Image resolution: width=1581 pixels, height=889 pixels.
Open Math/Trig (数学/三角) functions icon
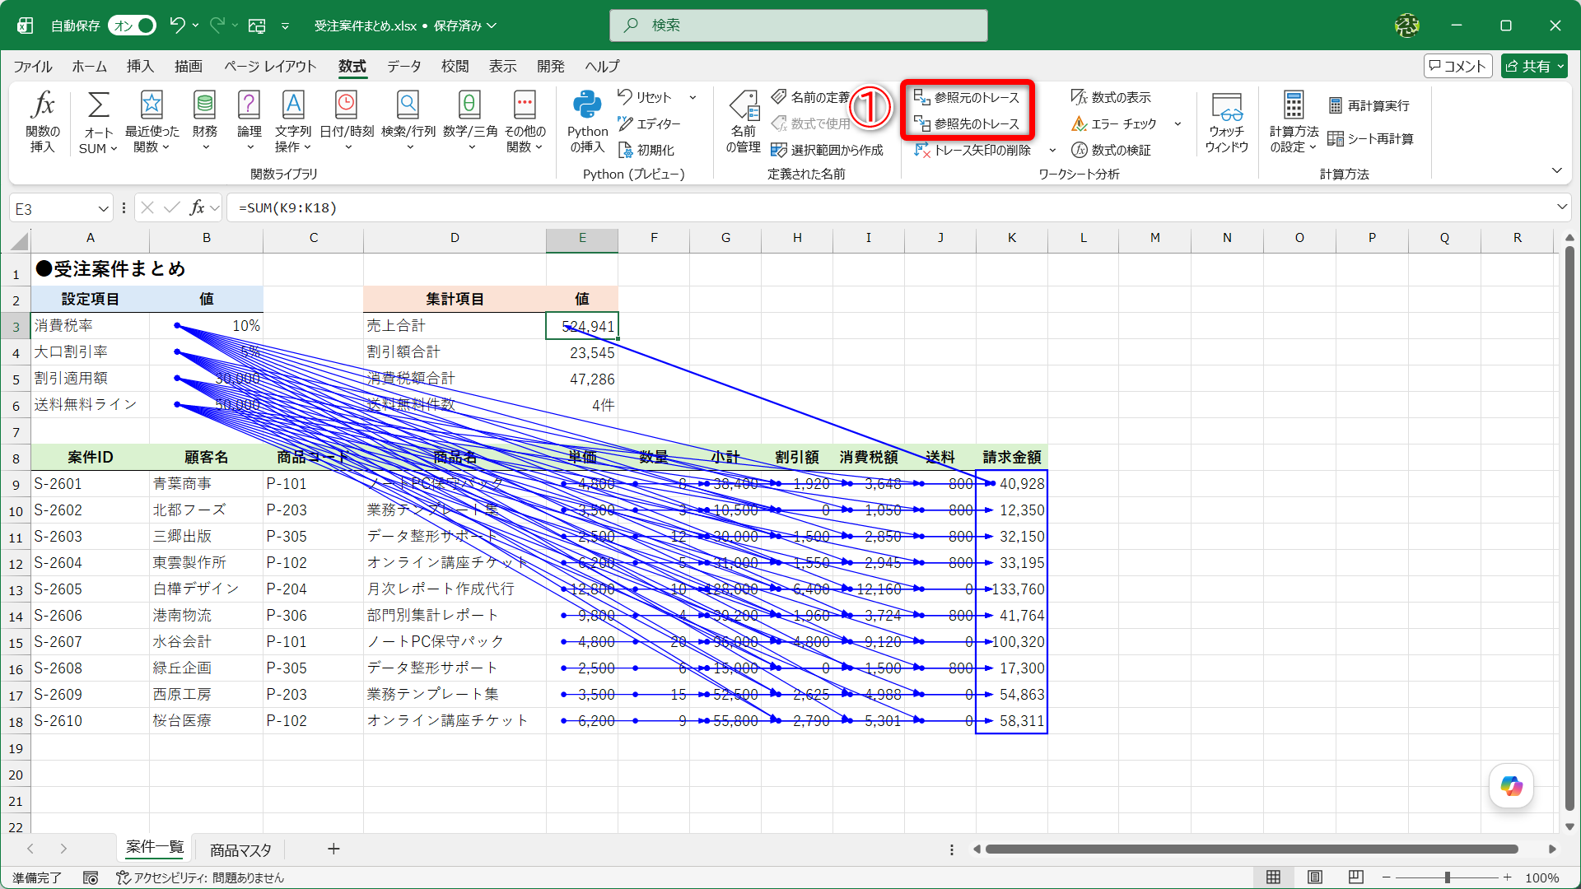pyautogui.click(x=470, y=122)
